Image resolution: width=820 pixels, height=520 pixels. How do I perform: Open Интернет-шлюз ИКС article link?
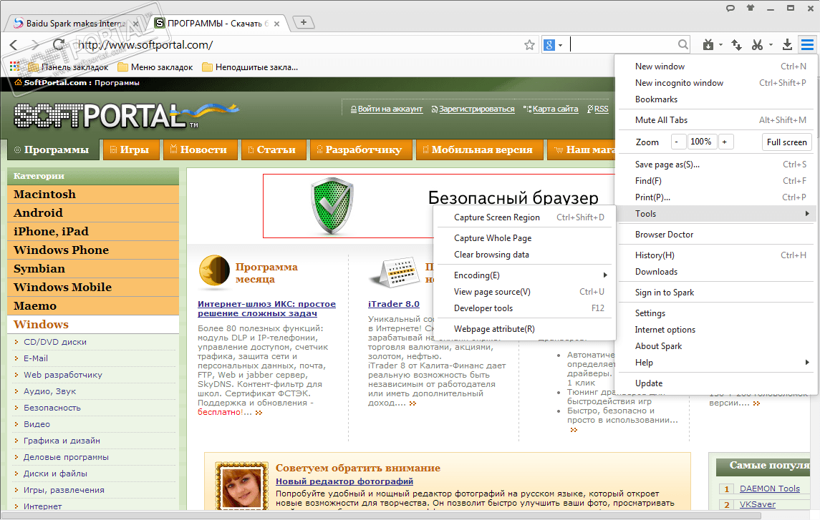266,308
